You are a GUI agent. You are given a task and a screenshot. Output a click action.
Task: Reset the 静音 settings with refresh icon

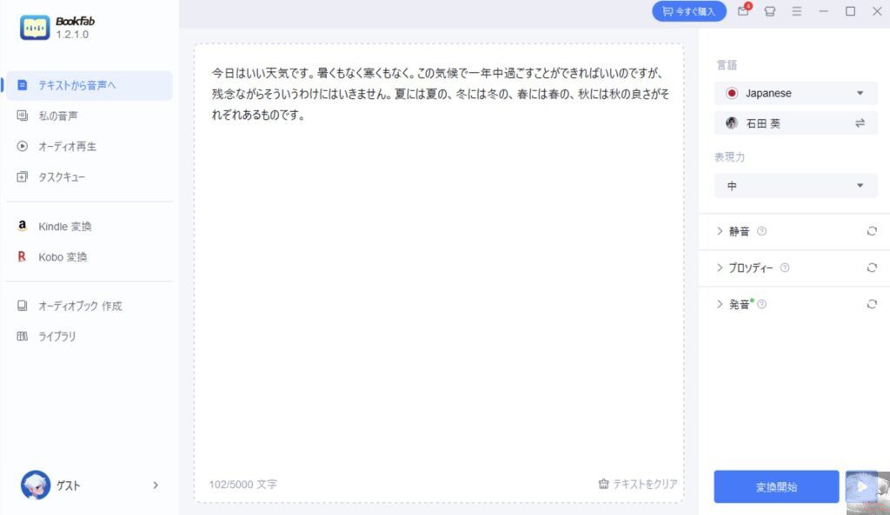click(x=871, y=231)
